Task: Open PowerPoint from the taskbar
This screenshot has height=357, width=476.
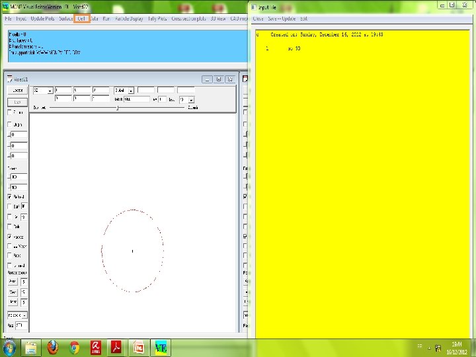Action: click(138, 348)
